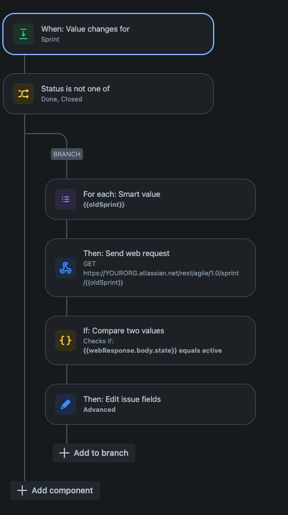Click the yellow shuffle condition icon
288x515 pixels.
pyautogui.click(x=23, y=94)
